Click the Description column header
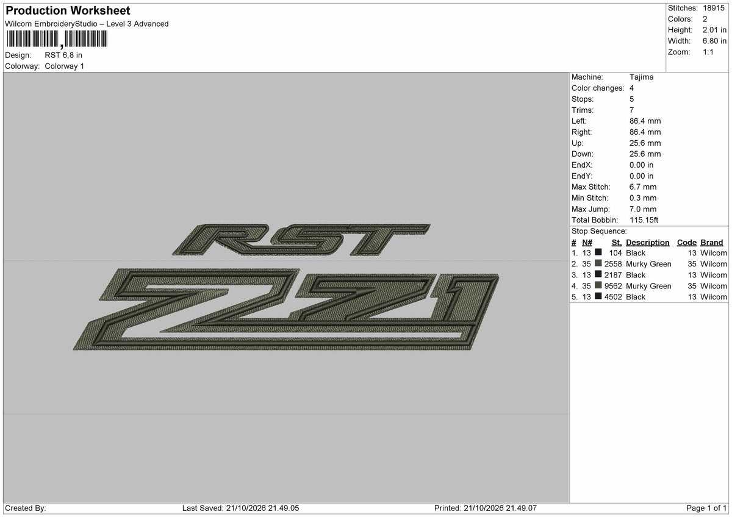Image resolution: width=732 pixels, height=517 pixels. click(x=647, y=242)
